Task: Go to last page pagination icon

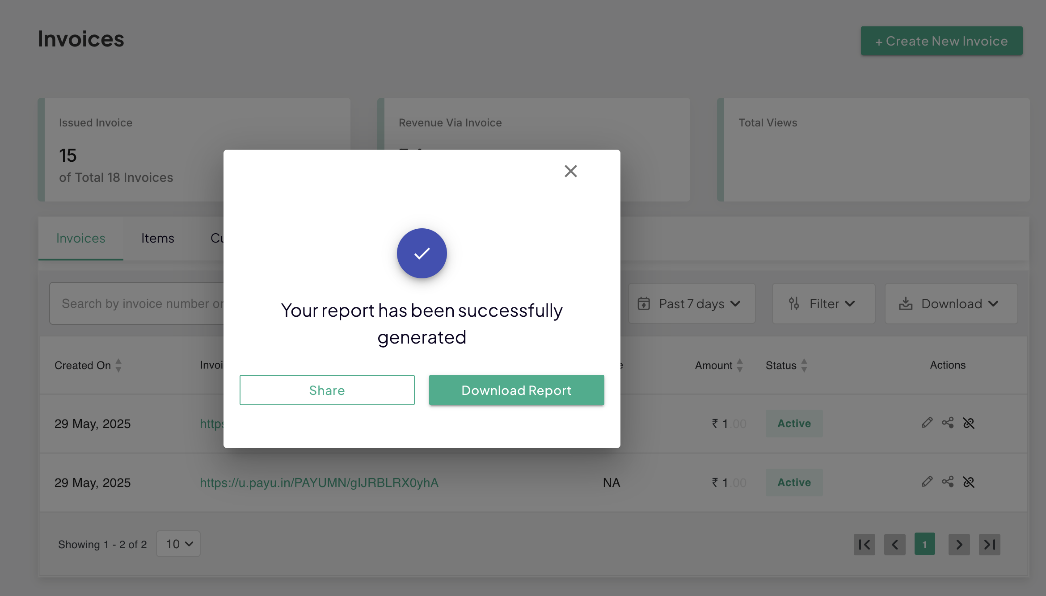Action: tap(989, 544)
